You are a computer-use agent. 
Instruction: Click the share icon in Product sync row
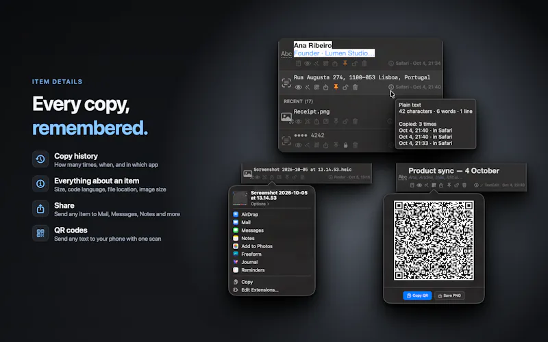[441, 185]
